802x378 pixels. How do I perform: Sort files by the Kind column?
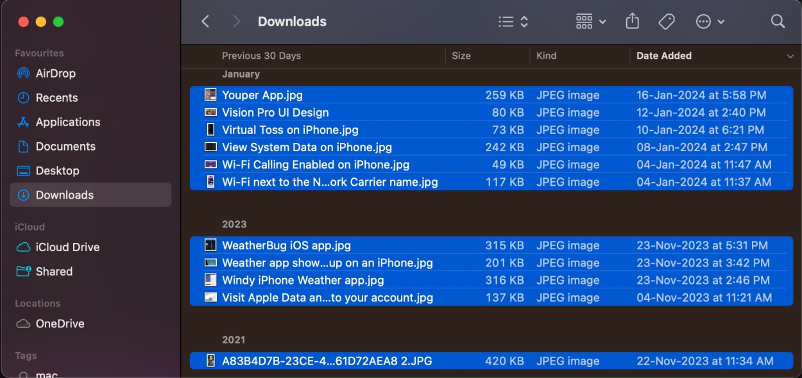546,56
